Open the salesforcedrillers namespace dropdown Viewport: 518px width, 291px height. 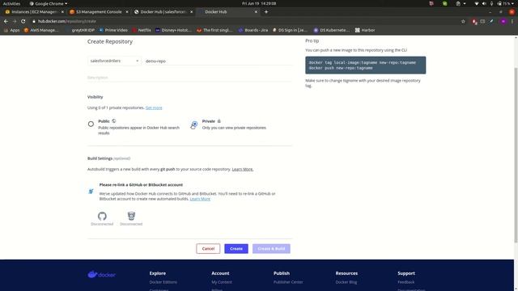click(x=114, y=61)
